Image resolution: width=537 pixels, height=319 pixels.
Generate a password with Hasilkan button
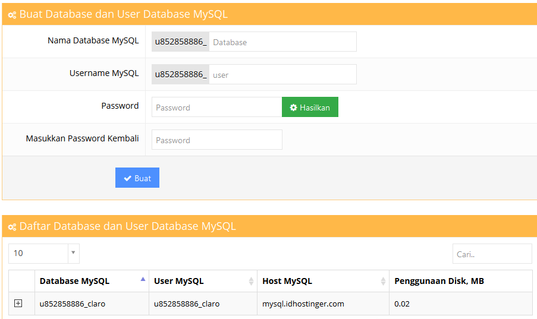coord(310,107)
